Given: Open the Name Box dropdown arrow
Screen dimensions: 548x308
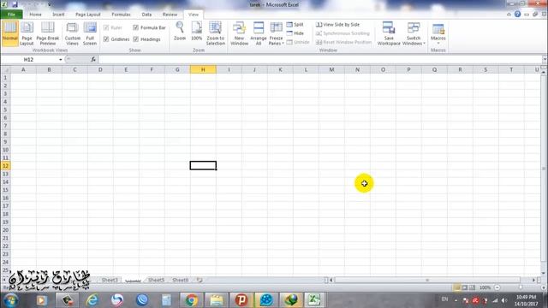Looking at the screenshot, I should (x=61, y=60).
